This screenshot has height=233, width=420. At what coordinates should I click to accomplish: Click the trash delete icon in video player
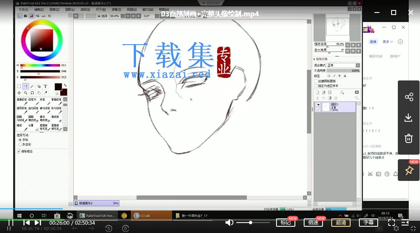point(408,138)
